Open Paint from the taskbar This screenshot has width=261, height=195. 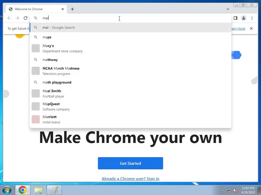54,190
